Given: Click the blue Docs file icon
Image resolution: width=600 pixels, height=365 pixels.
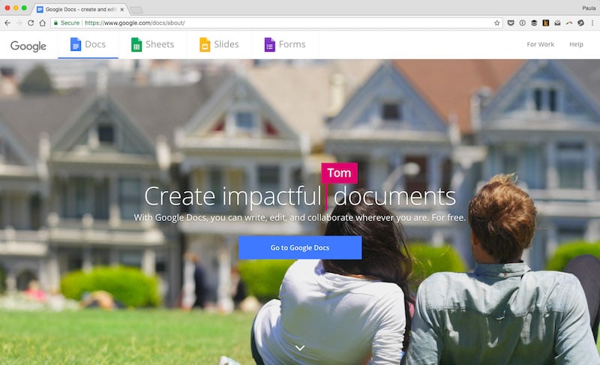Looking at the screenshot, I should (x=76, y=44).
